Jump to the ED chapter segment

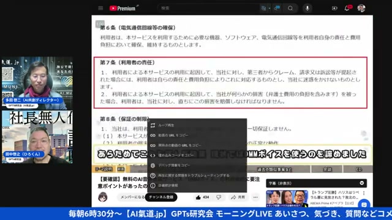[358, 169]
